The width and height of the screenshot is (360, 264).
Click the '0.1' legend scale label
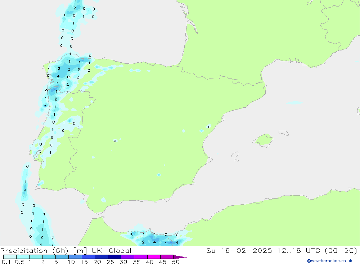click(6, 262)
